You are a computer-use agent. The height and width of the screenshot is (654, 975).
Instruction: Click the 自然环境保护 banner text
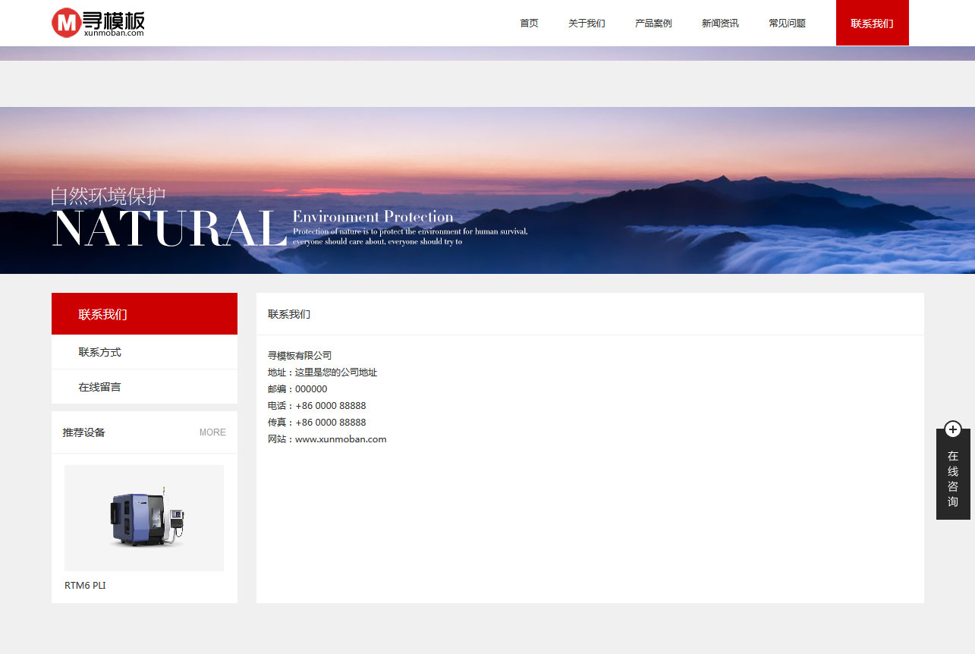pos(108,196)
